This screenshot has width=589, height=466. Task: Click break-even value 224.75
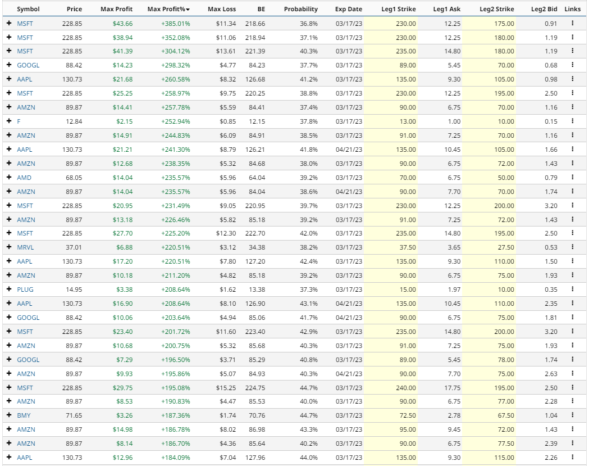[x=255, y=387]
